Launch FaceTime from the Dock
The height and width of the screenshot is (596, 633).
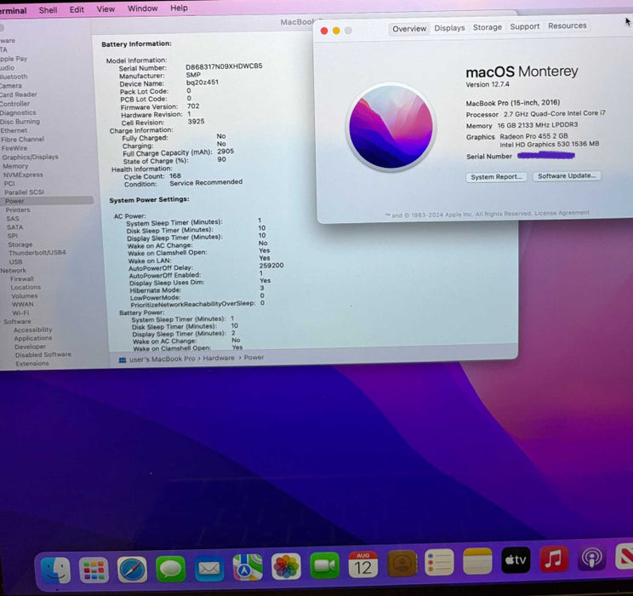point(324,565)
